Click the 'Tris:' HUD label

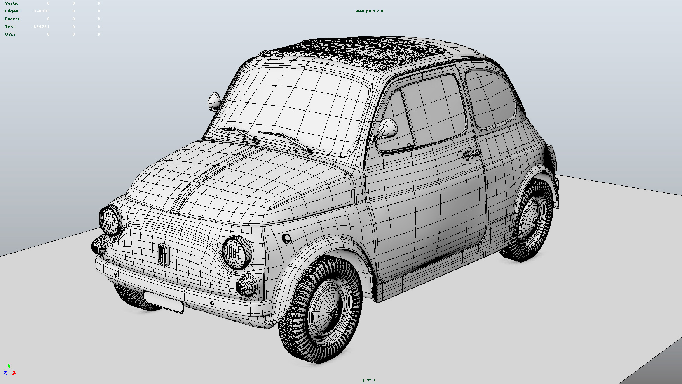click(10, 26)
